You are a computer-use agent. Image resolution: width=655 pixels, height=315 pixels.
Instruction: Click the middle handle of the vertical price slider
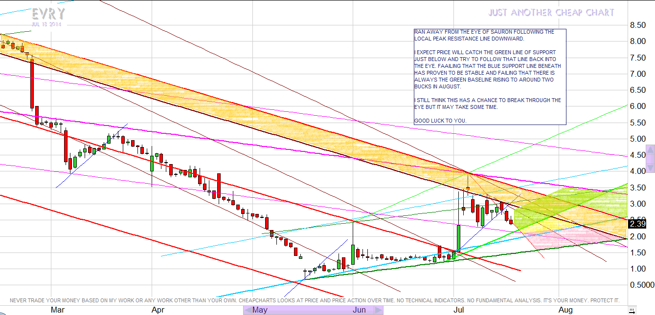650,159
